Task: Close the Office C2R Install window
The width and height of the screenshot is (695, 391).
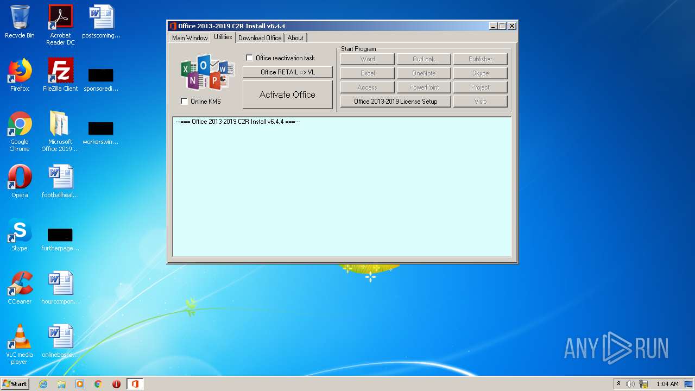Action: click(512, 26)
